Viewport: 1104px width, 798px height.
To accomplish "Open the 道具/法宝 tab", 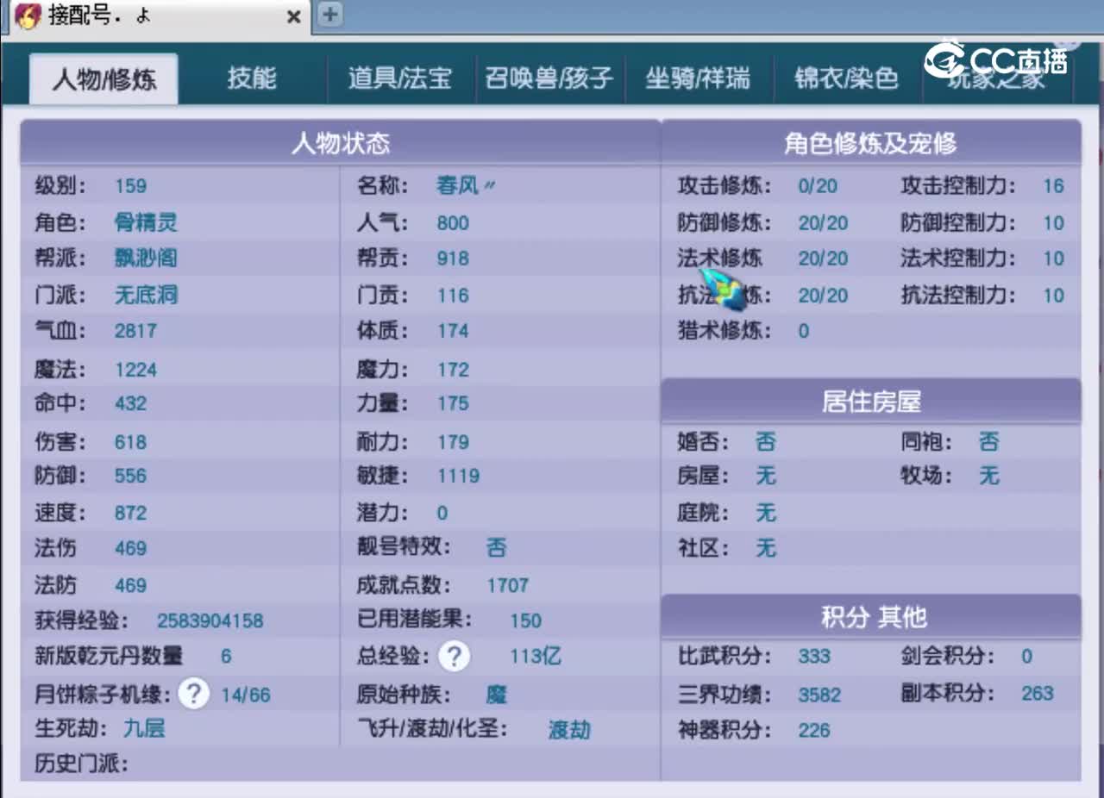I will (400, 78).
